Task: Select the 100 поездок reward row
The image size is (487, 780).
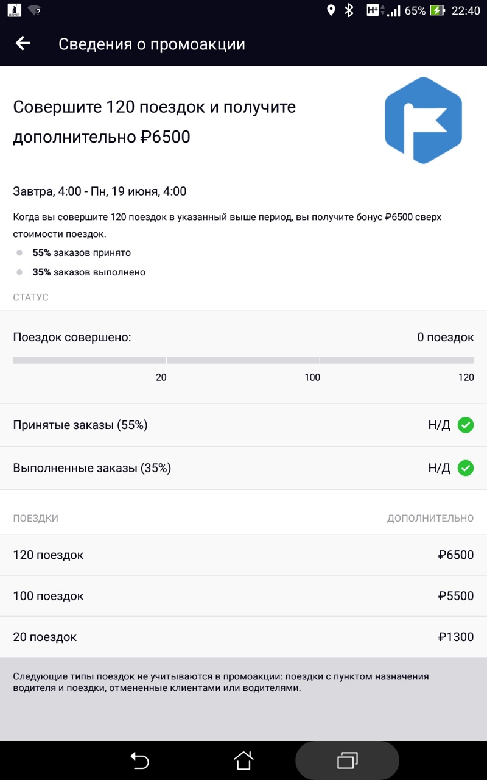Action: pos(243,596)
